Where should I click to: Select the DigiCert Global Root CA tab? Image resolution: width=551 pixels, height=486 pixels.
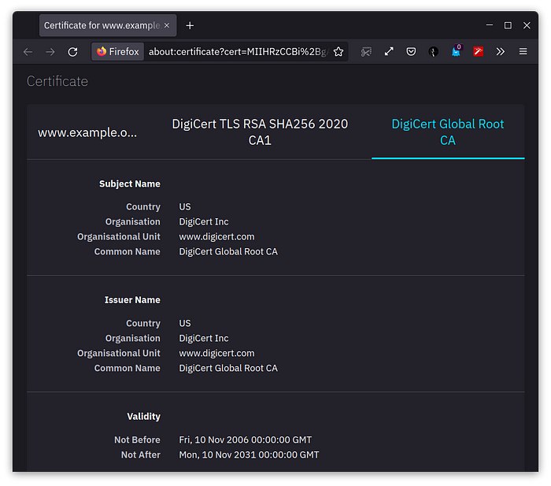tap(448, 132)
